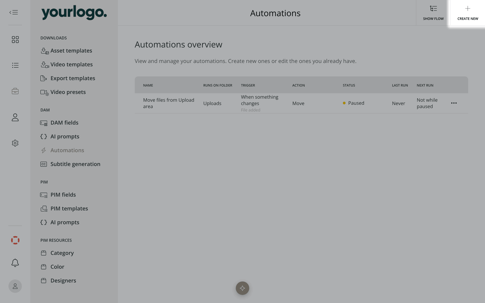This screenshot has width=485, height=303.
Task: Click the Next Run column header
Action: pos(425,85)
